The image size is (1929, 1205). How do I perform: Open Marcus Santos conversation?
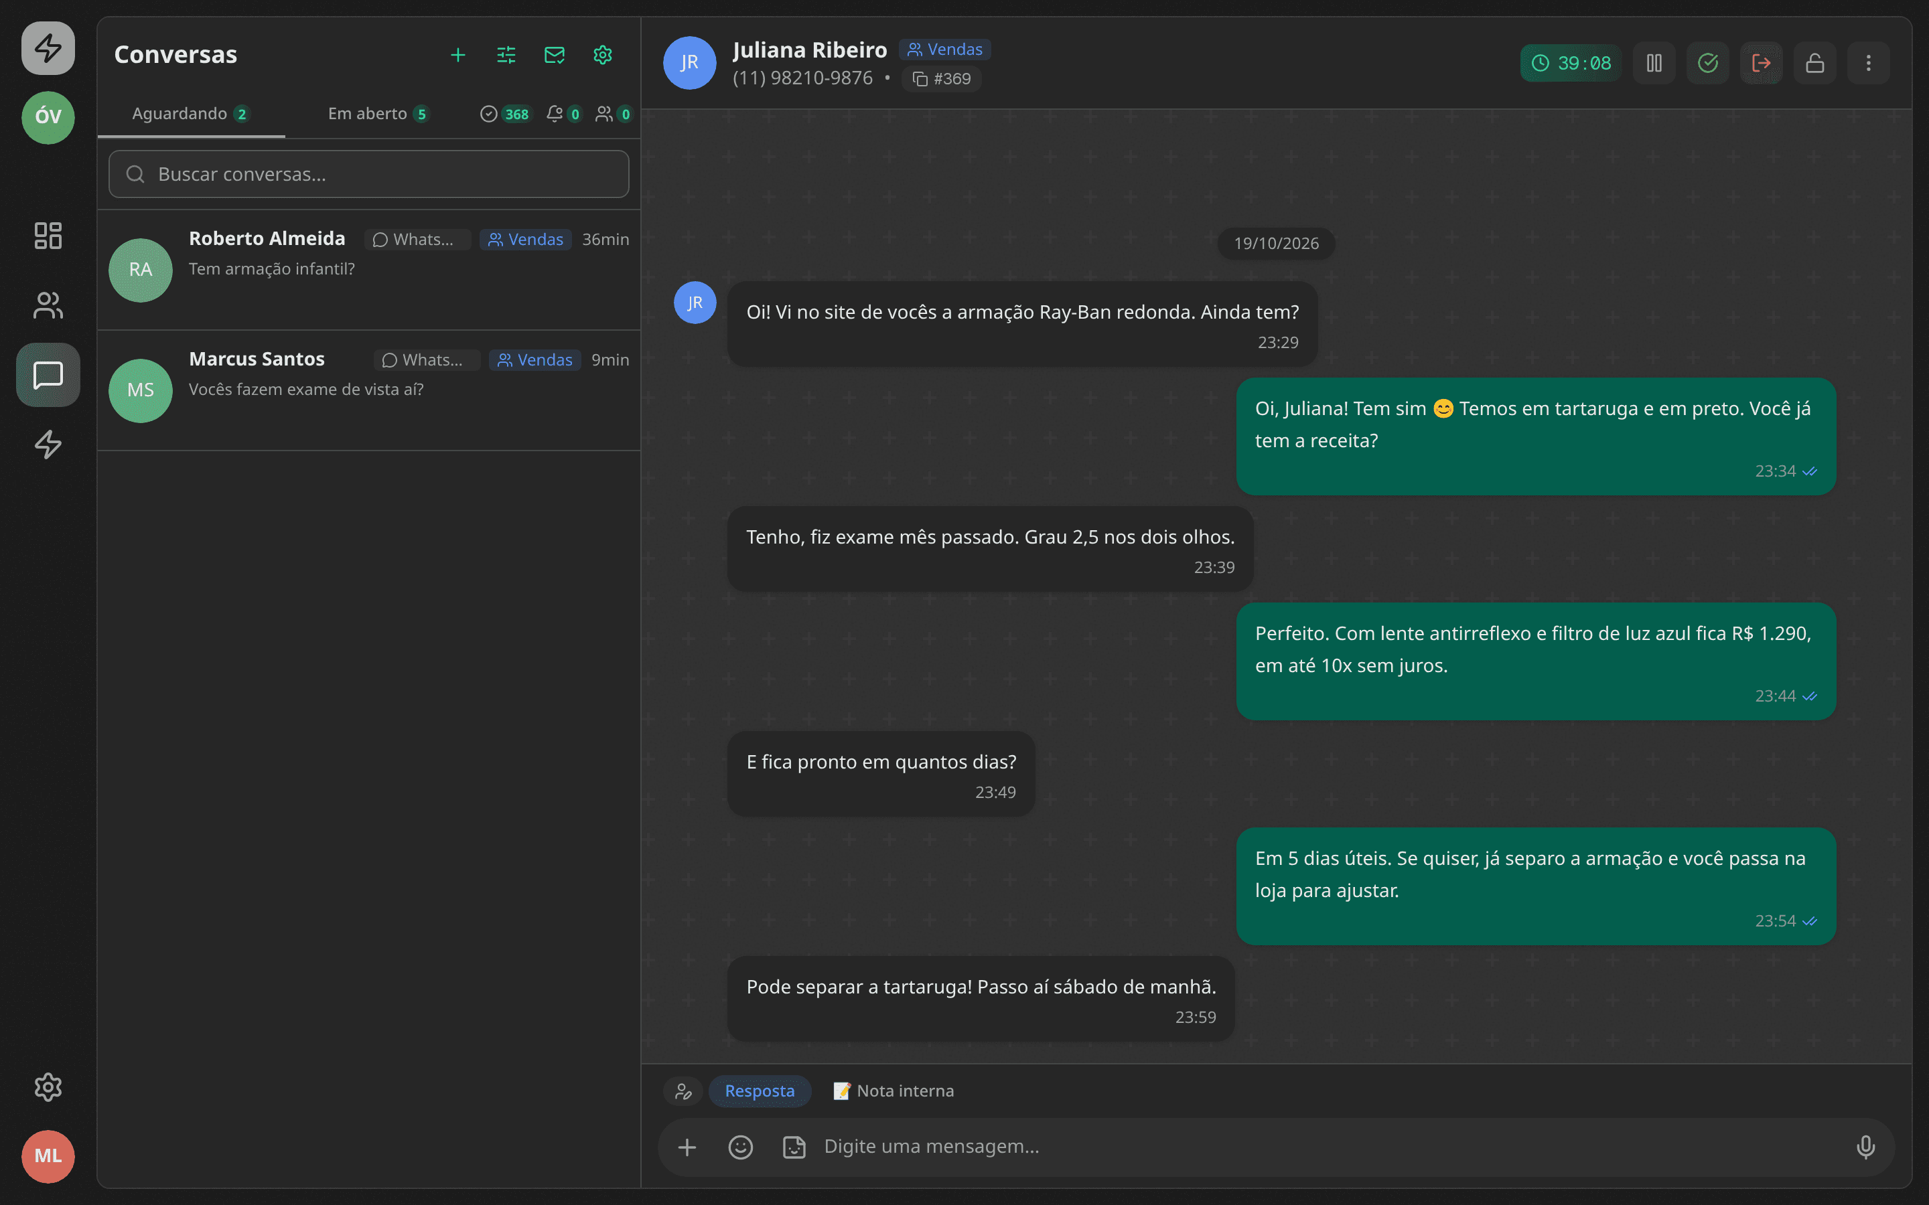coord(369,390)
